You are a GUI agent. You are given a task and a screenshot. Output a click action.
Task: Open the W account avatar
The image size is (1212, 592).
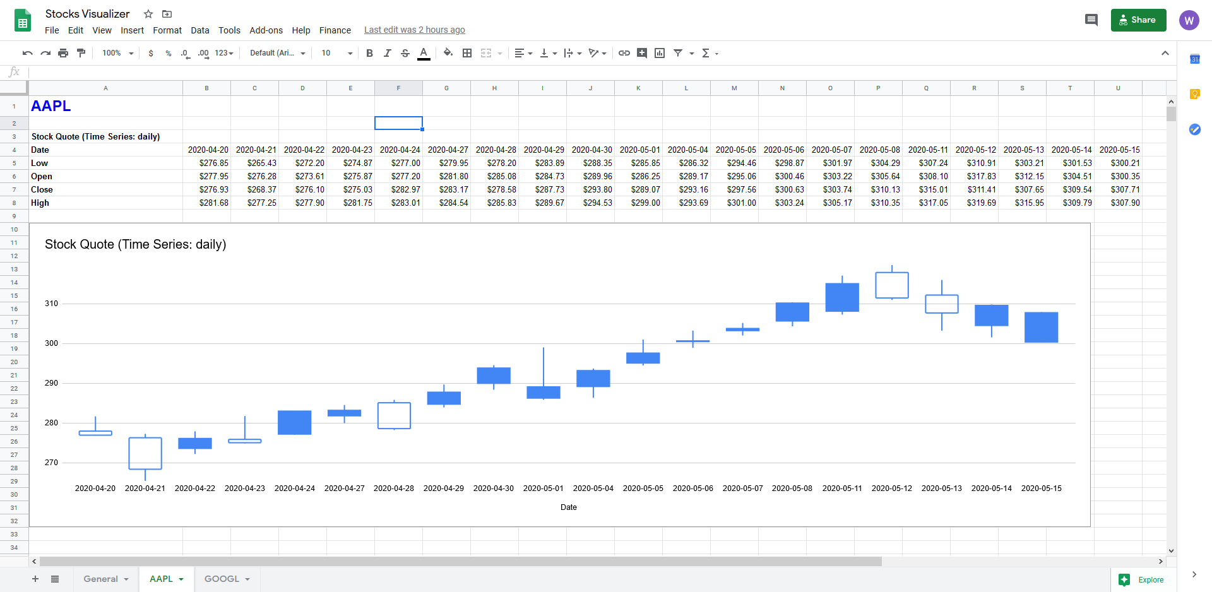coord(1189,20)
